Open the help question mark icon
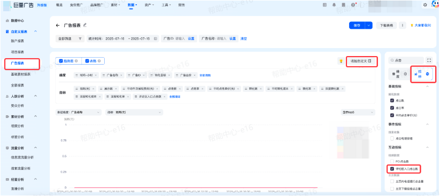This screenshot has height=196, width=440. coord(353,5)
